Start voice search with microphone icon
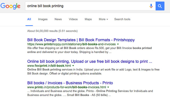 [x=151, y=6]
